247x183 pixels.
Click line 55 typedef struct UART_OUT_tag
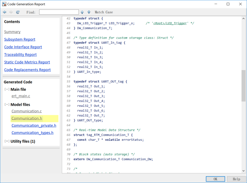pyautogui.click(x=100, y=81)
